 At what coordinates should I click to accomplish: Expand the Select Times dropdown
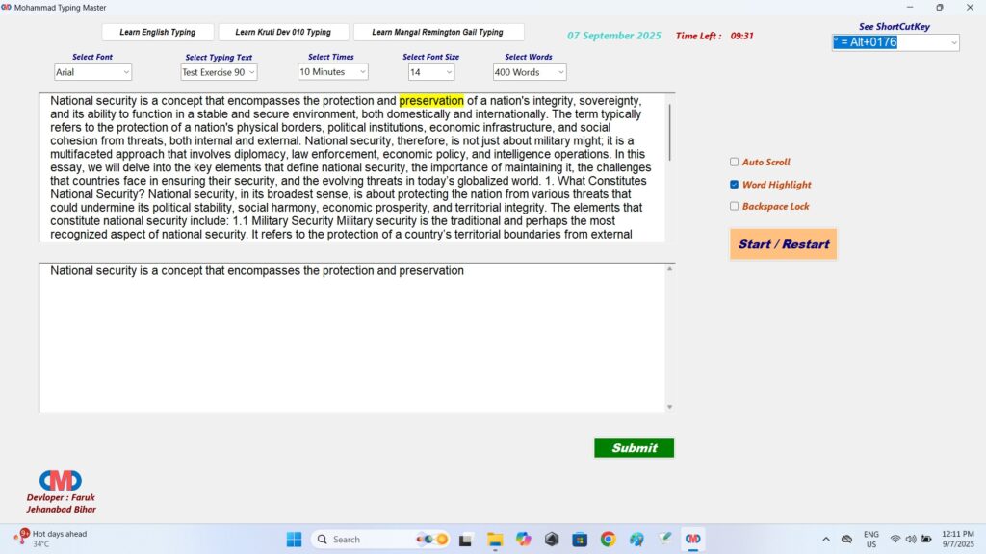pos(333,72)
